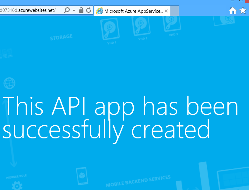
Task: Click the address bar search magnifier icon
Action: pos(67,10)
